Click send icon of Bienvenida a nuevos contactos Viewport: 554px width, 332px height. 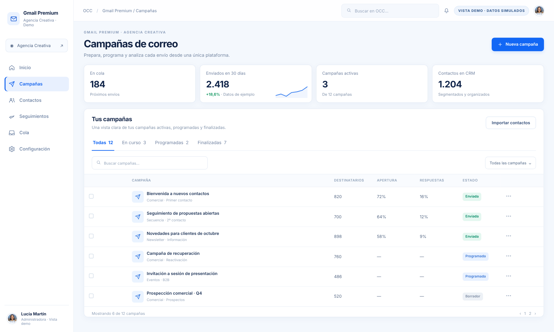pyautogui.click(x=138, y=197)
